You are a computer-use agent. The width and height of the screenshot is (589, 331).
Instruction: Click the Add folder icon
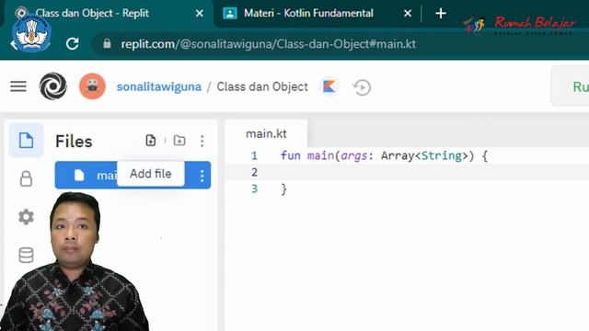coord(179,141)
